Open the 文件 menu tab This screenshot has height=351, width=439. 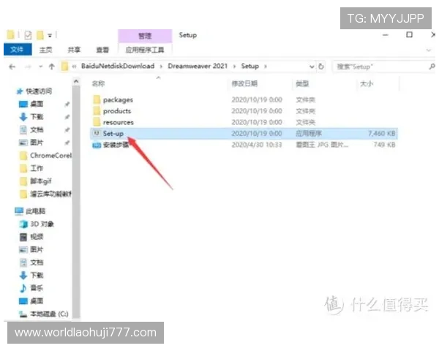pyautogui.click(x=17, y=50)
